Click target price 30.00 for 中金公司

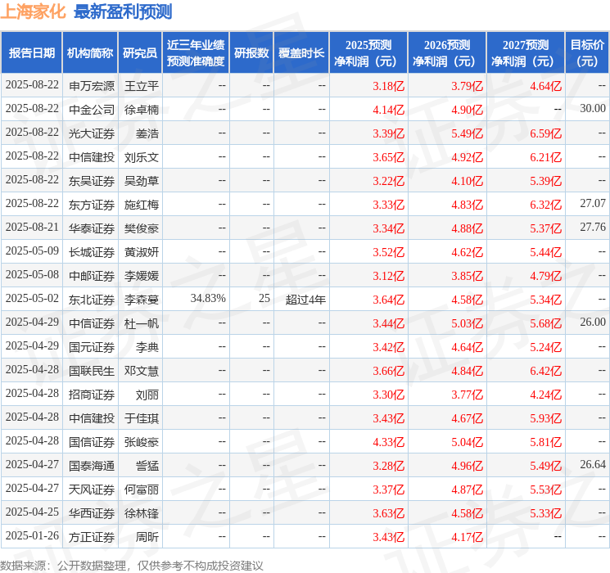(x=593, y=109)
